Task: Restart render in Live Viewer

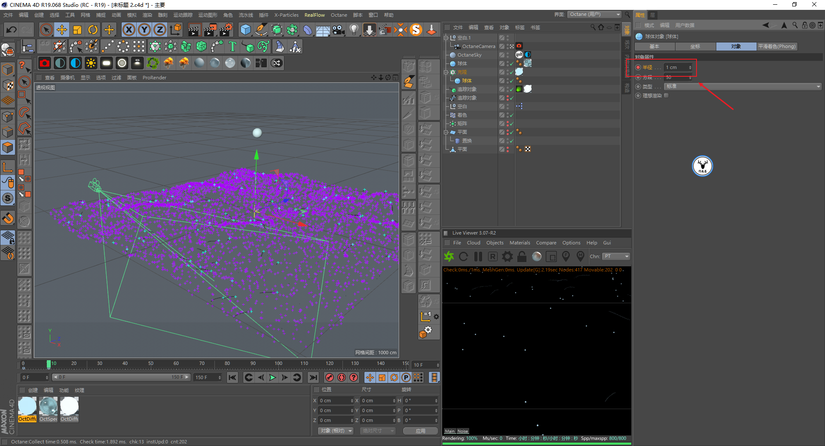Action: coord(463,256)
